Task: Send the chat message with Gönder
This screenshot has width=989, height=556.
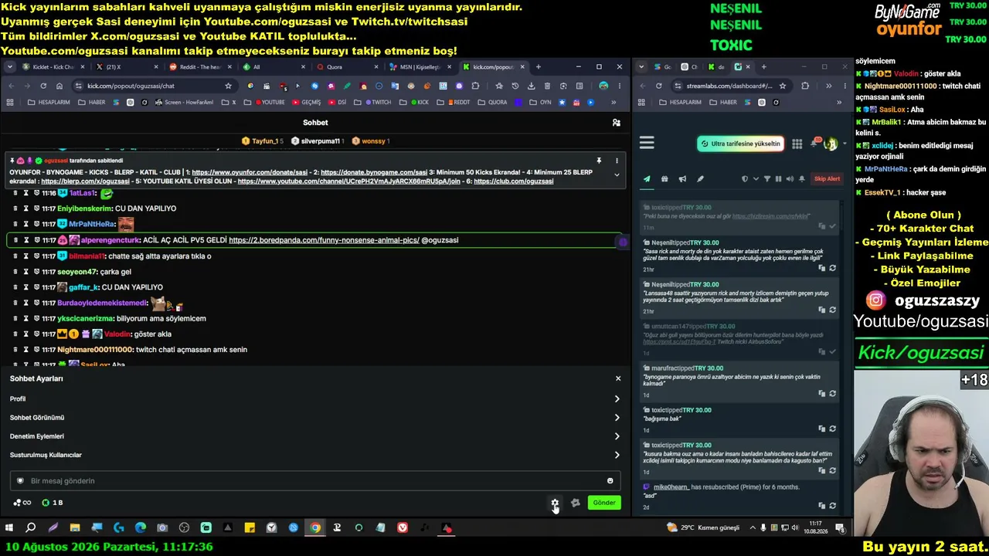Action: (x=604, y=503)
